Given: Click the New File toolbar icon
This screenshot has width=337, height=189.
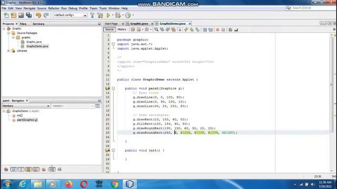Looking at the screenshot, I should (6, 15).
